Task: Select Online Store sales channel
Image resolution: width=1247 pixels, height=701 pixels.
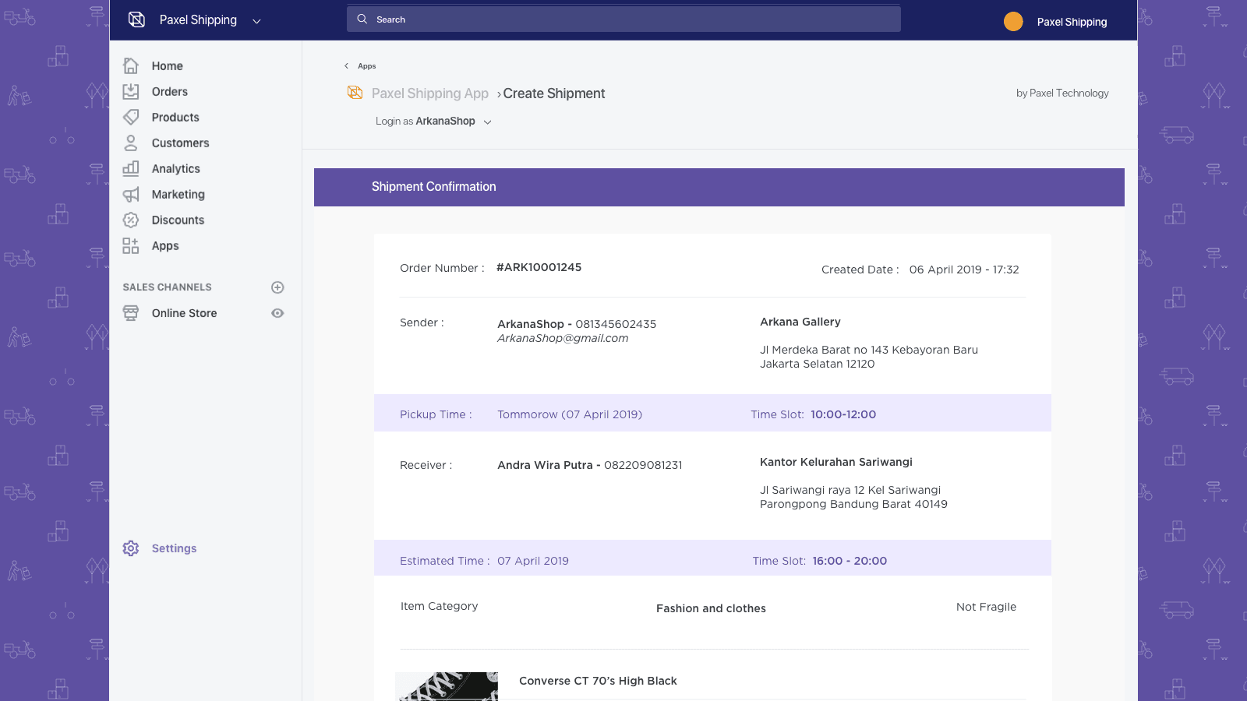Action: pos(184,313)
